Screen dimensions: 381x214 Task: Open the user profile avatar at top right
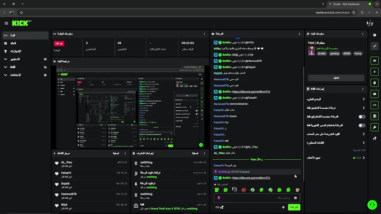tap(370, 23)
